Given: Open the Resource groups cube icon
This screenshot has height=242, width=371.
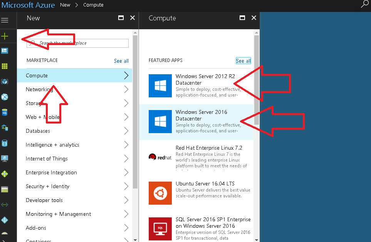Looking at the screenshot, I should [x=5, y=82].
